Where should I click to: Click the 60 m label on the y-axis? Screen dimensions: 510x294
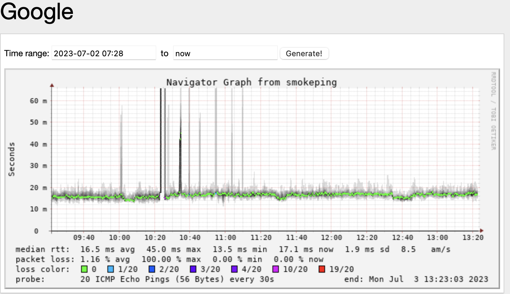point(38,101)
